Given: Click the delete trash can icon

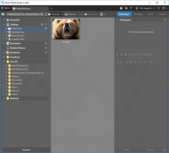Looking at the screenshot, I should (125, 55).
